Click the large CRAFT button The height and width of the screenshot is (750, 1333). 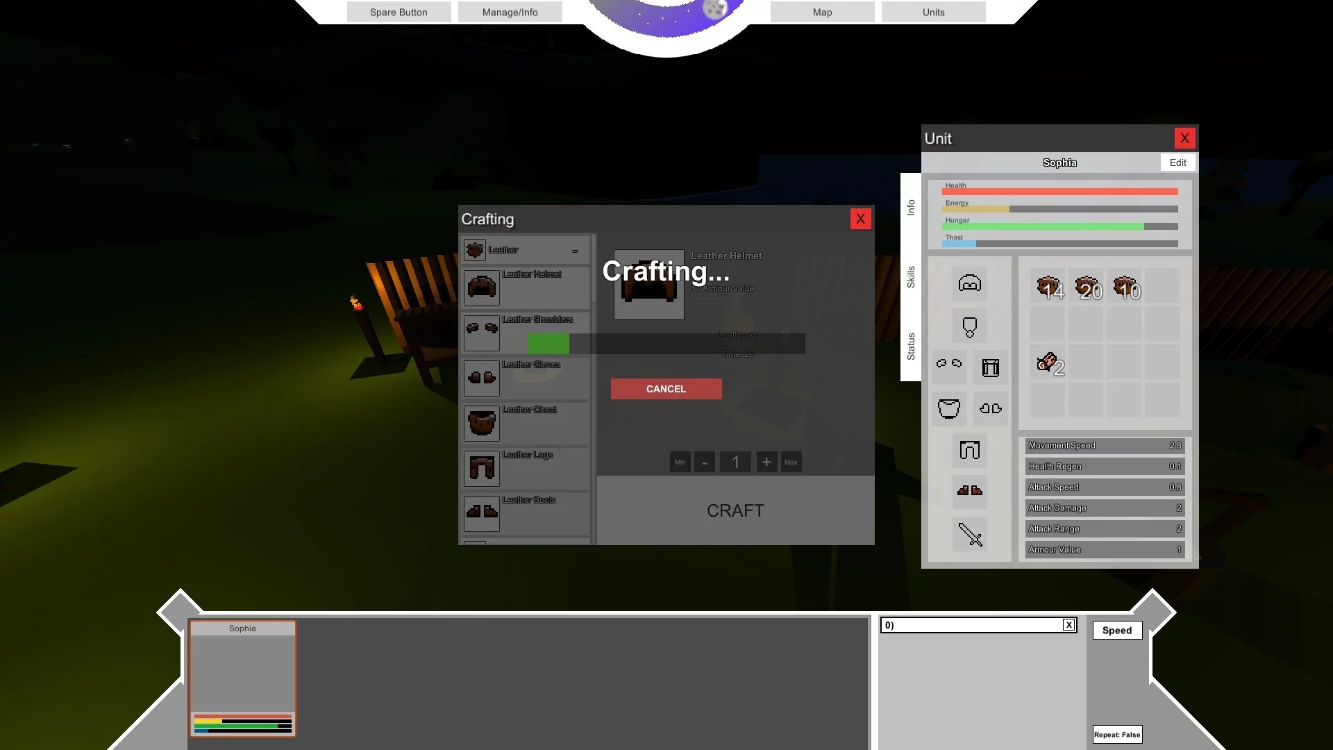pos(736,510)
